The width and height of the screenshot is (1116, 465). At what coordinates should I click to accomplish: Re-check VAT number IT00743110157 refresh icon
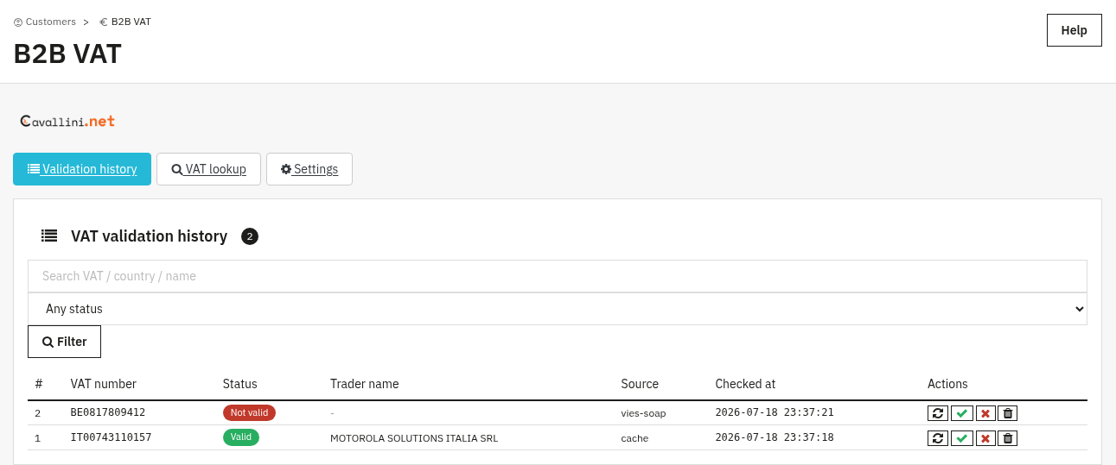(x=938, y=438)
